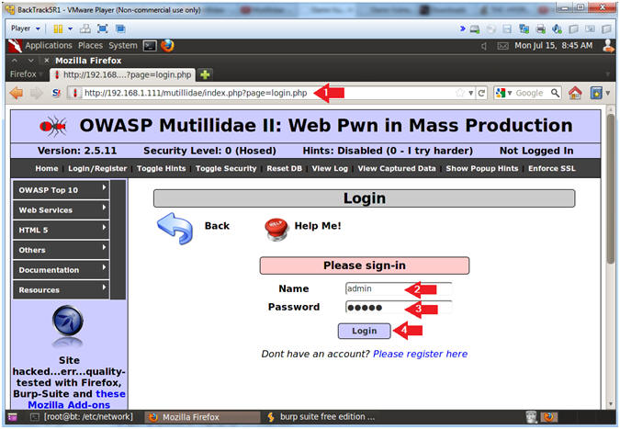The width and height of the screenshot is (620, 429).
Task: Click Enforce SSL
Action: point(552,168)
